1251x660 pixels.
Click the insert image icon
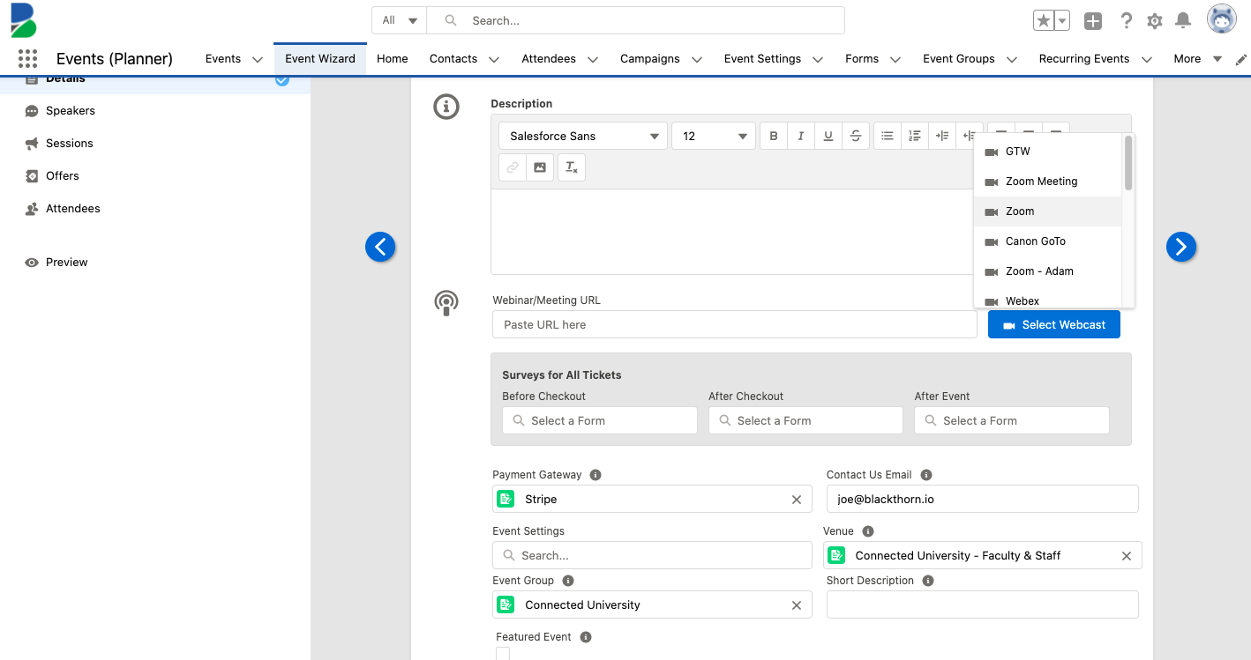pos(540,167)
